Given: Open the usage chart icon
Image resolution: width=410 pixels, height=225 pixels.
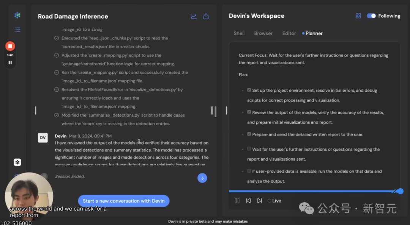Looking at the screenshot, I should (x=194, y=16).
